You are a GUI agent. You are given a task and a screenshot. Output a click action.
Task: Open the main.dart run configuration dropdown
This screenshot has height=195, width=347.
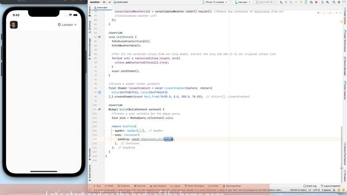[242, 2]
